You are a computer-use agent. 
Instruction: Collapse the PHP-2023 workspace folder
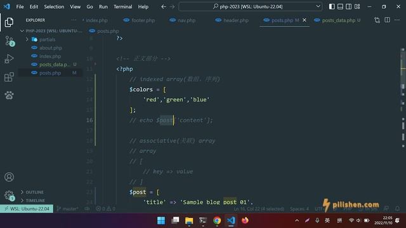pyautogui.click(x=22, y=31)
